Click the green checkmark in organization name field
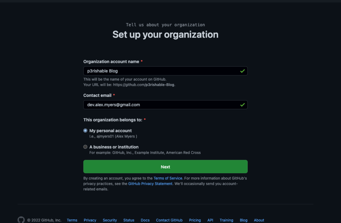341x223 pixels. 242,71
